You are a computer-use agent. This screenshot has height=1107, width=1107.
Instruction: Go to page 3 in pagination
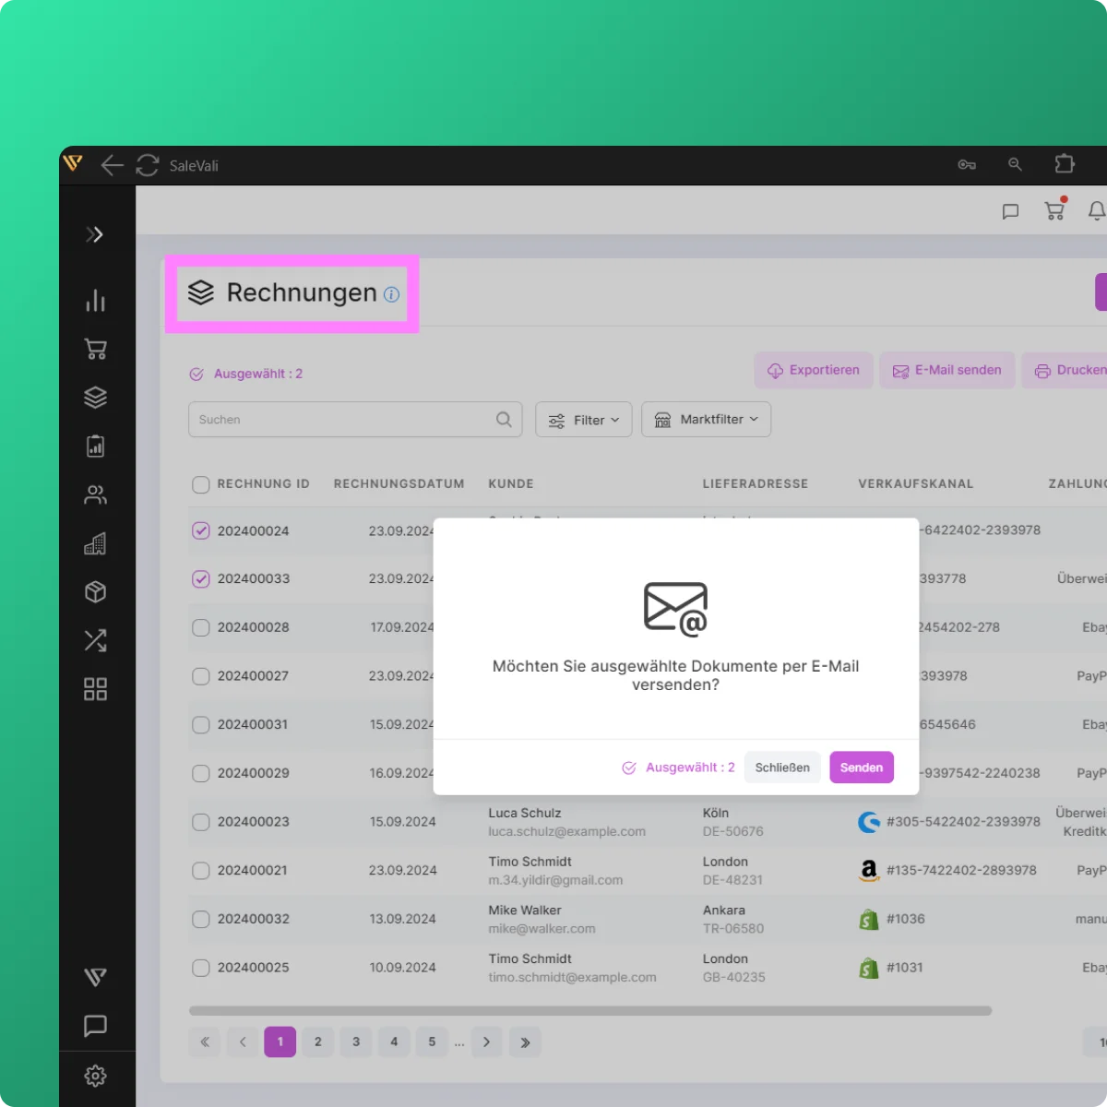(x=356, y=1042)
